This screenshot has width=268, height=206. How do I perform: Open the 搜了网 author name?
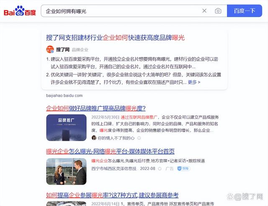[x=63, y=49]
